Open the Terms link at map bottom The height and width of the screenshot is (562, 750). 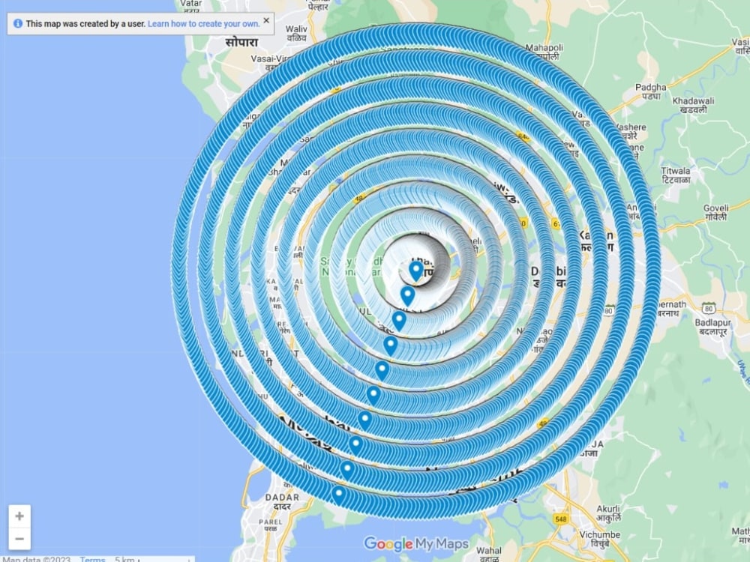[x=92, y=559]
